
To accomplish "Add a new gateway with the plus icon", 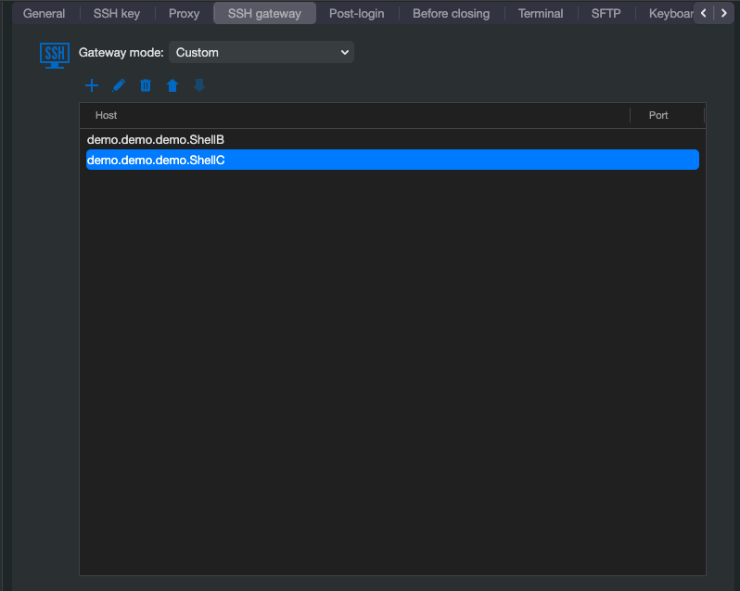I will pyautogui.click(x=92, y=85).
